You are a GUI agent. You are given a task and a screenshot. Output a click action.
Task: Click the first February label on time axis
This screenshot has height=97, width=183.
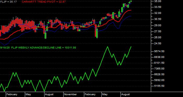click(12, 94)
